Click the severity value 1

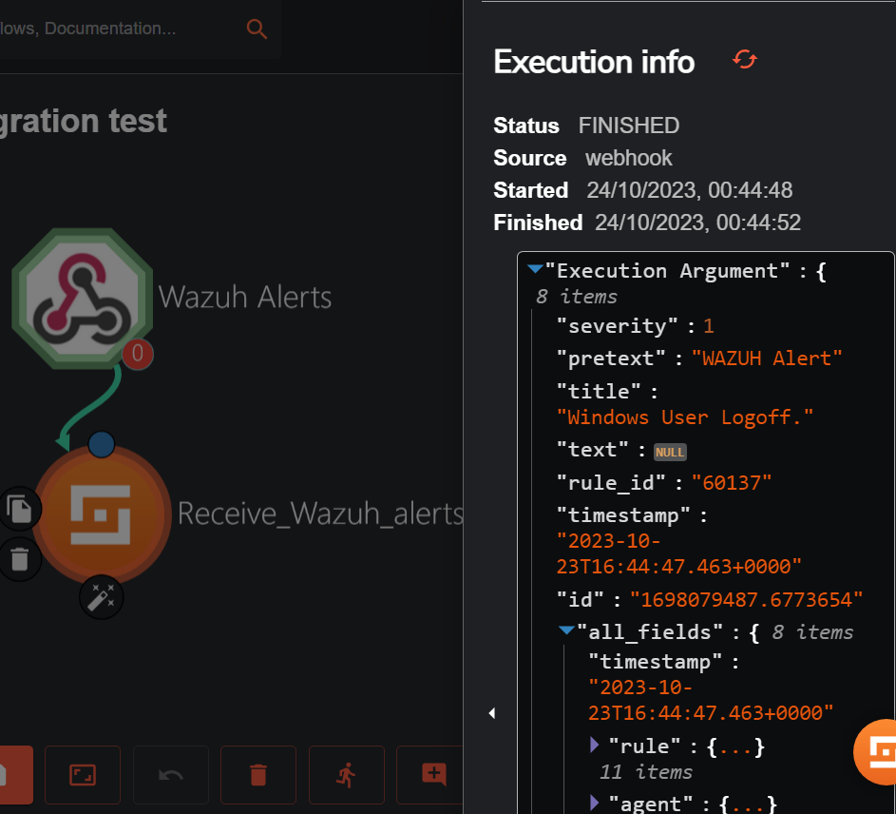click(709, 326)
